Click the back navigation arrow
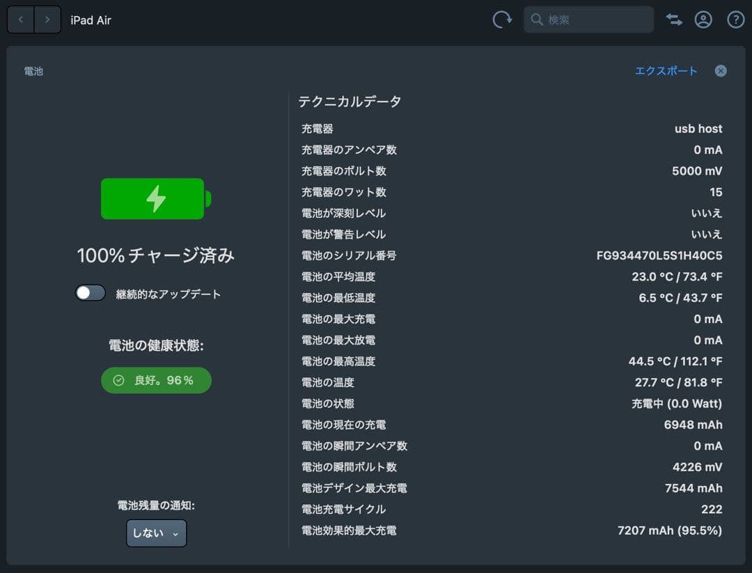The width and height of the screenshot is (752, 573). click(20, 19)
